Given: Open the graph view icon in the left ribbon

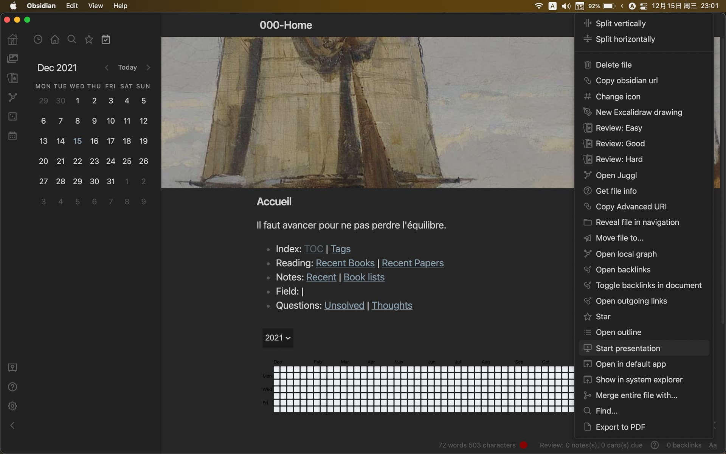Looking at the screenshot, I should click(12, 97).
